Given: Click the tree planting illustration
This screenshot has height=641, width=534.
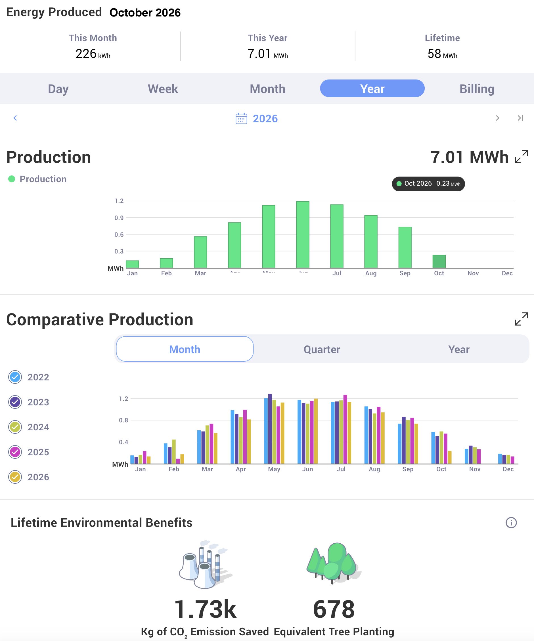Looking at the screenshot, I should pyautogui.click(x=334, y=563).
